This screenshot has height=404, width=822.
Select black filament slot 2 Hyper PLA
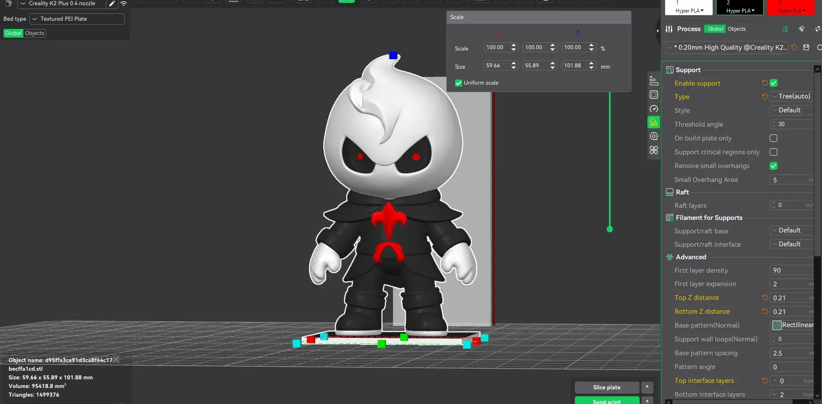point(740,7)
